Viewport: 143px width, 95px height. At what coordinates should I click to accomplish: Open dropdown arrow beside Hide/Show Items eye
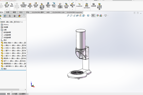pos(95,16)
